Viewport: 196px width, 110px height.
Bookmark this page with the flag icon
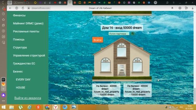[172, 8]
